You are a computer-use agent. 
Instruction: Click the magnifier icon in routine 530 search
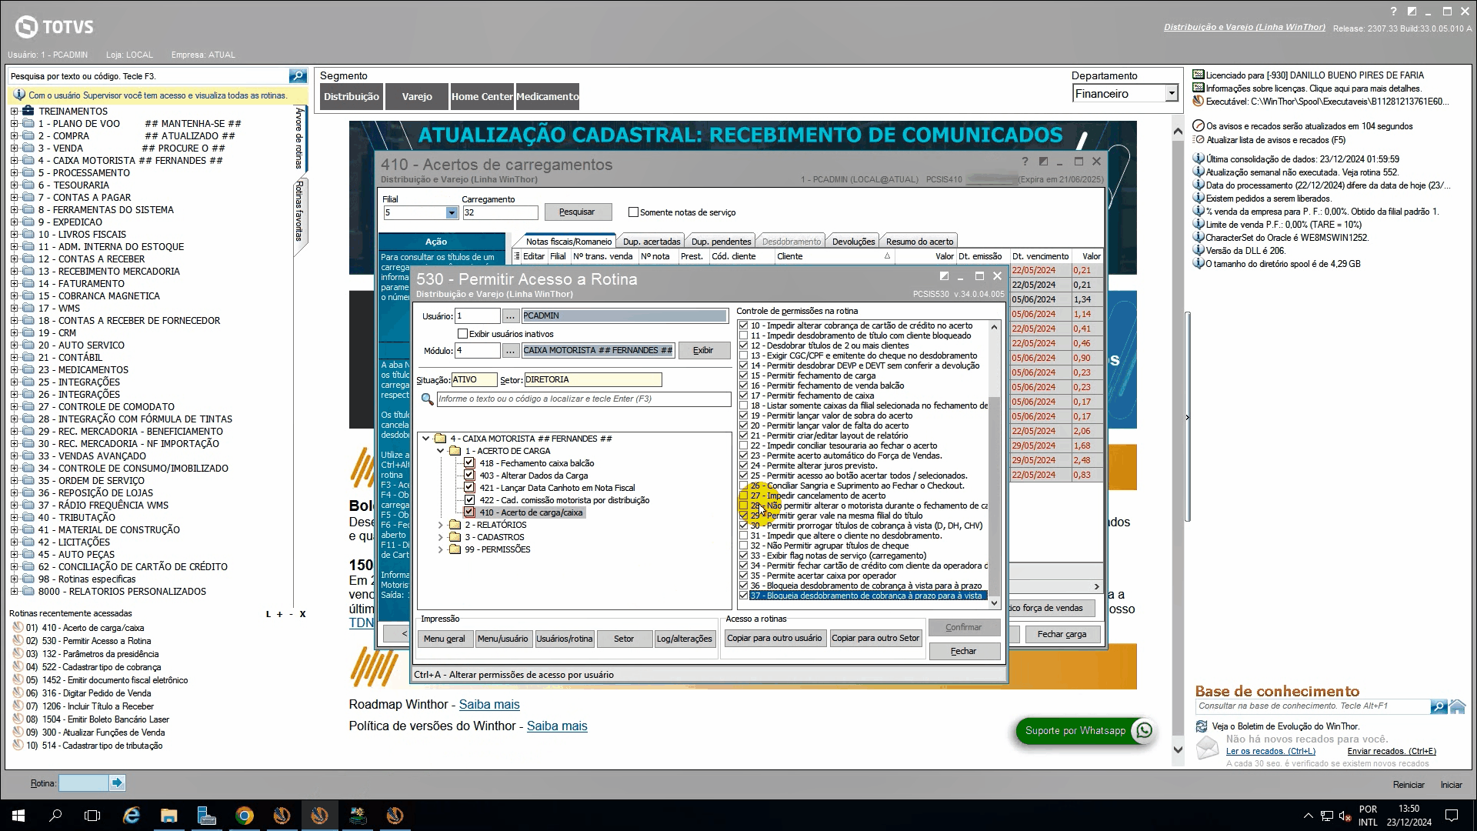[427, 399]
